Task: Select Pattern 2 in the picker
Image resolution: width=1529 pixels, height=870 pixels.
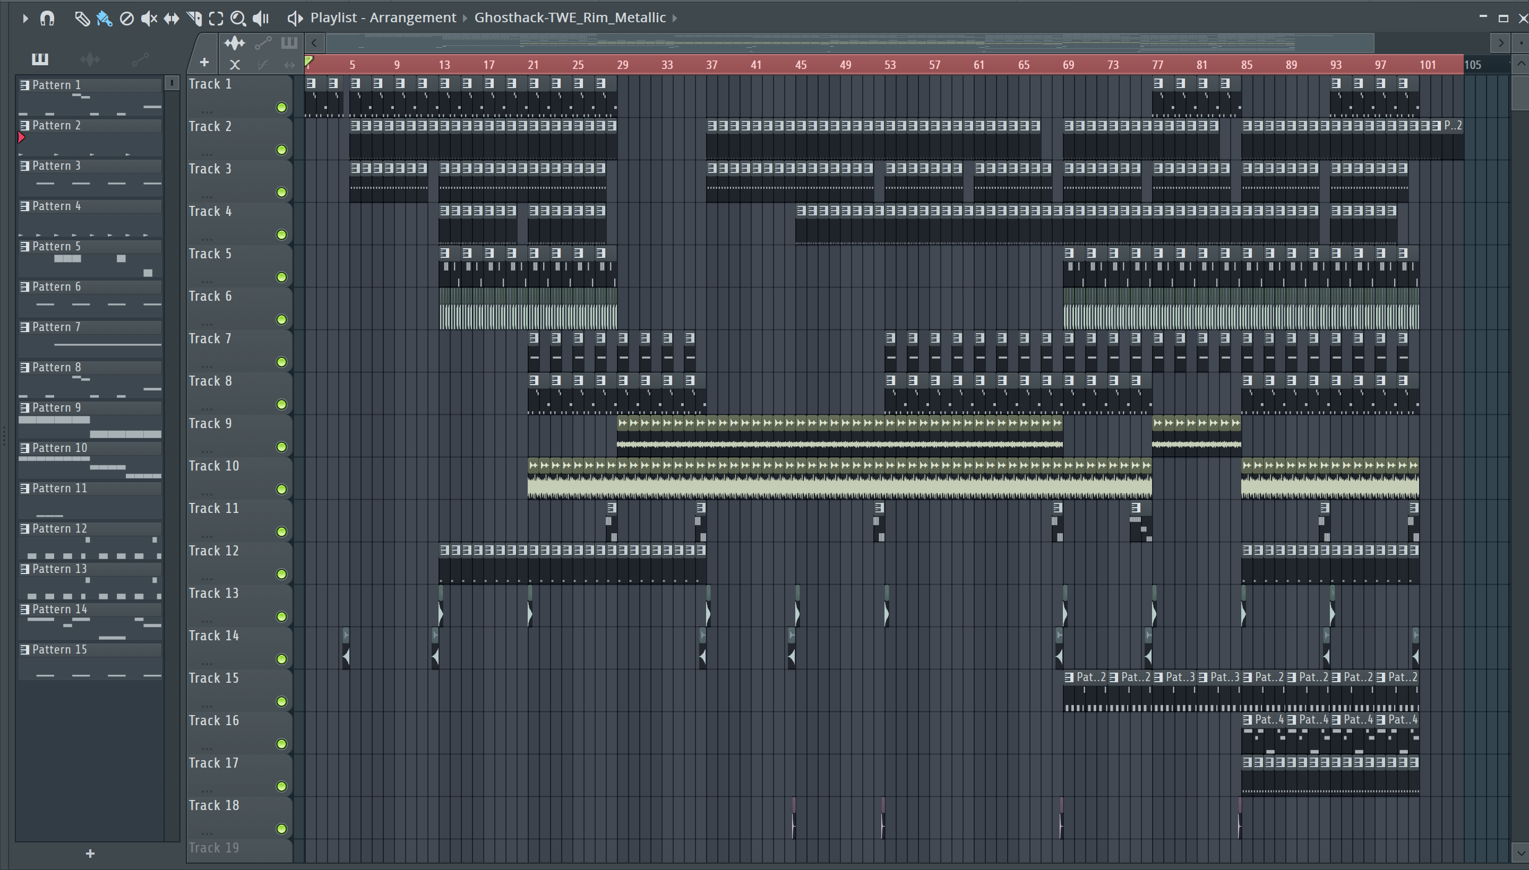Action: coord(90,138)
